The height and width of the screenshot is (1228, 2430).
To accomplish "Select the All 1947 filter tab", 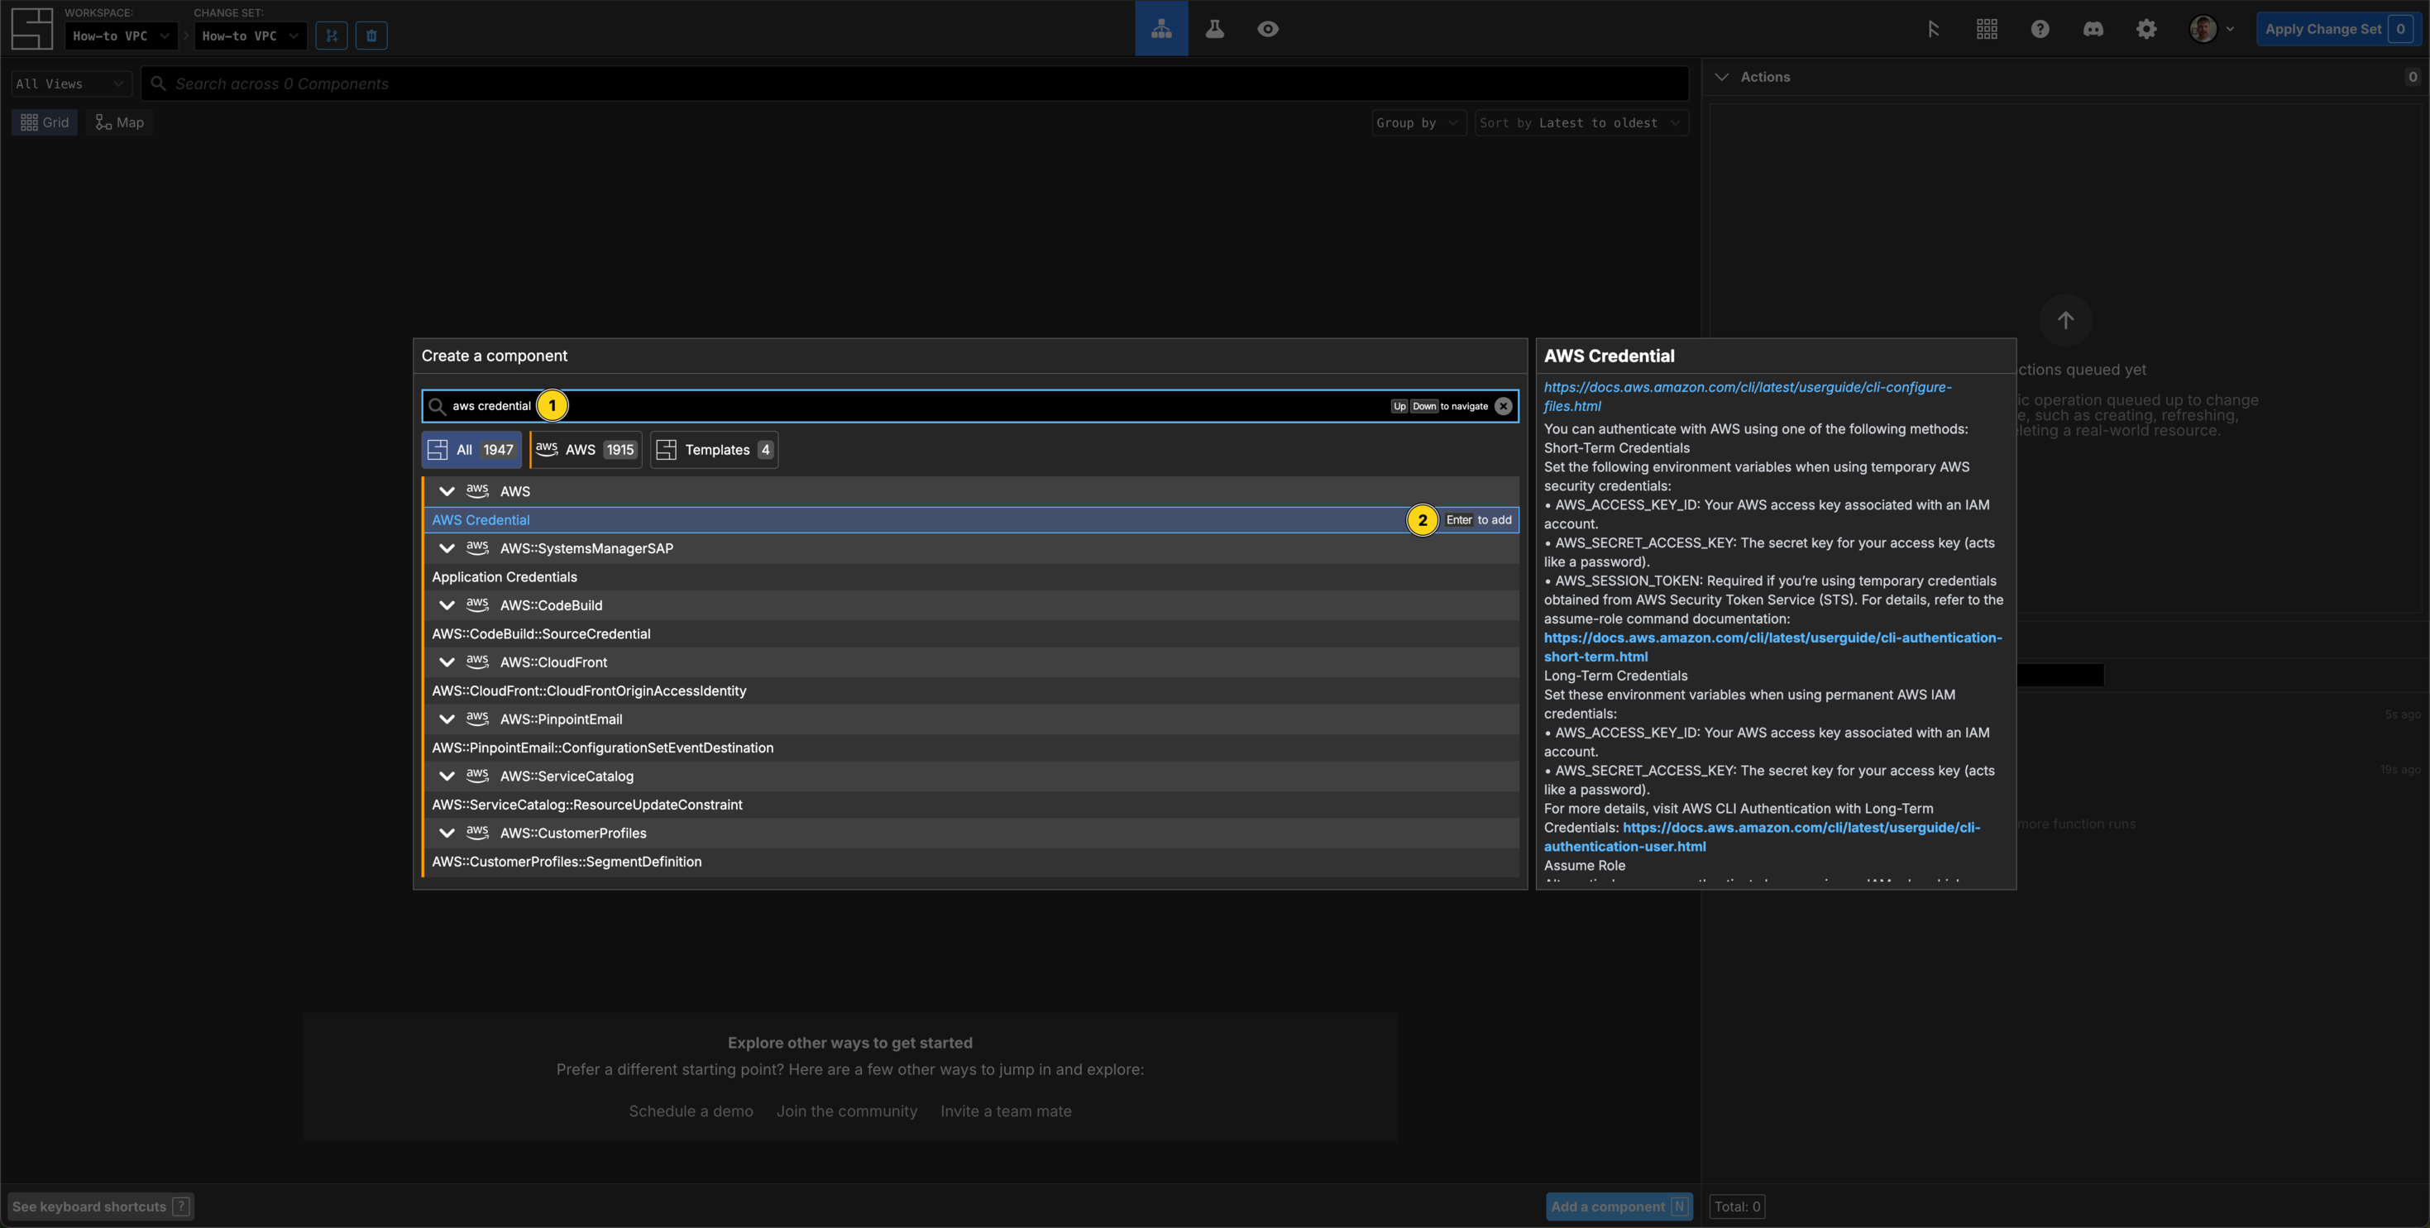I will point(471,450).
